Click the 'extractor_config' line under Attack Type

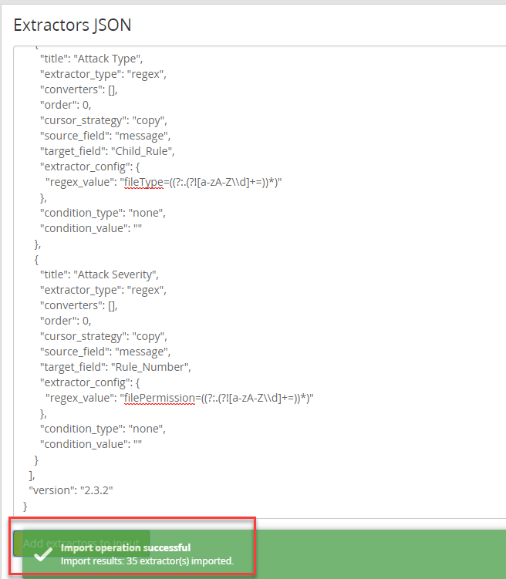(x=89, y=167)
